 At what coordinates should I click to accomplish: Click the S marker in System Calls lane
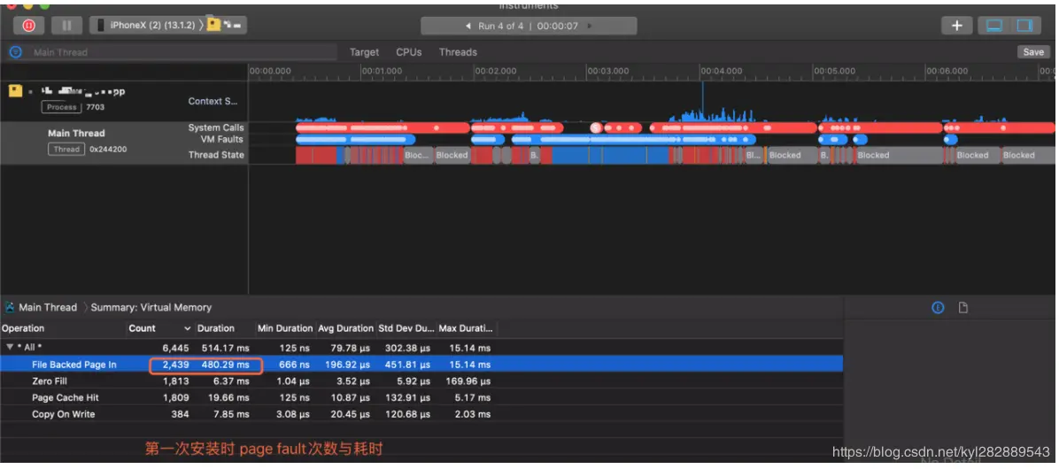[x=595, y=127]
